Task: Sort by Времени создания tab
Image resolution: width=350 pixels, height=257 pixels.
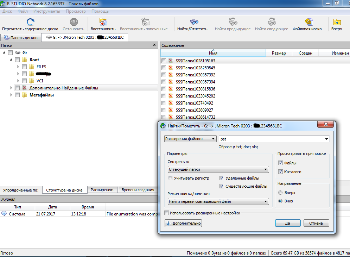Action: coord(138,190)
